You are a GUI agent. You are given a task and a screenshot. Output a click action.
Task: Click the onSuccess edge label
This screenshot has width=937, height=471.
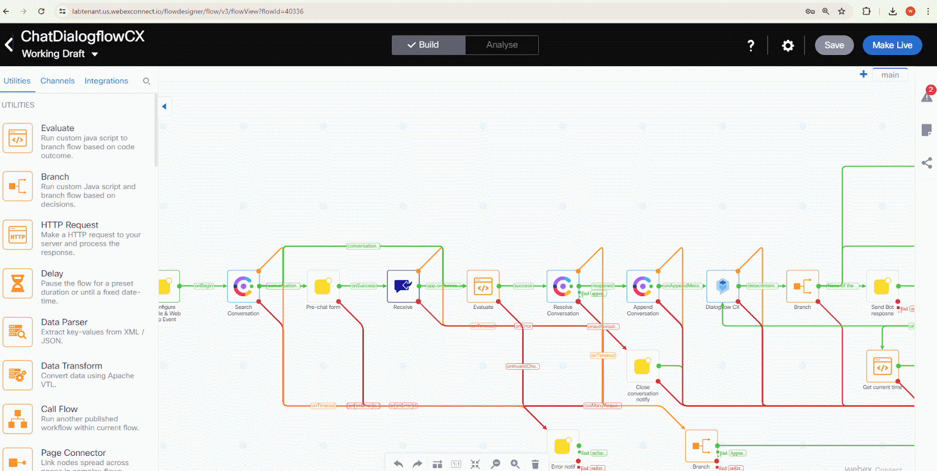tap(363, 286)
